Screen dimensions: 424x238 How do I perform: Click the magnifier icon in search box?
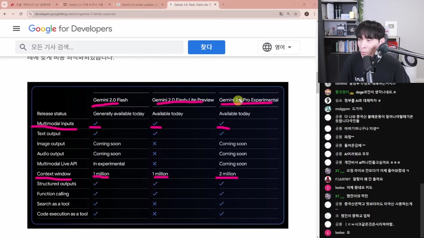point(23,47)
